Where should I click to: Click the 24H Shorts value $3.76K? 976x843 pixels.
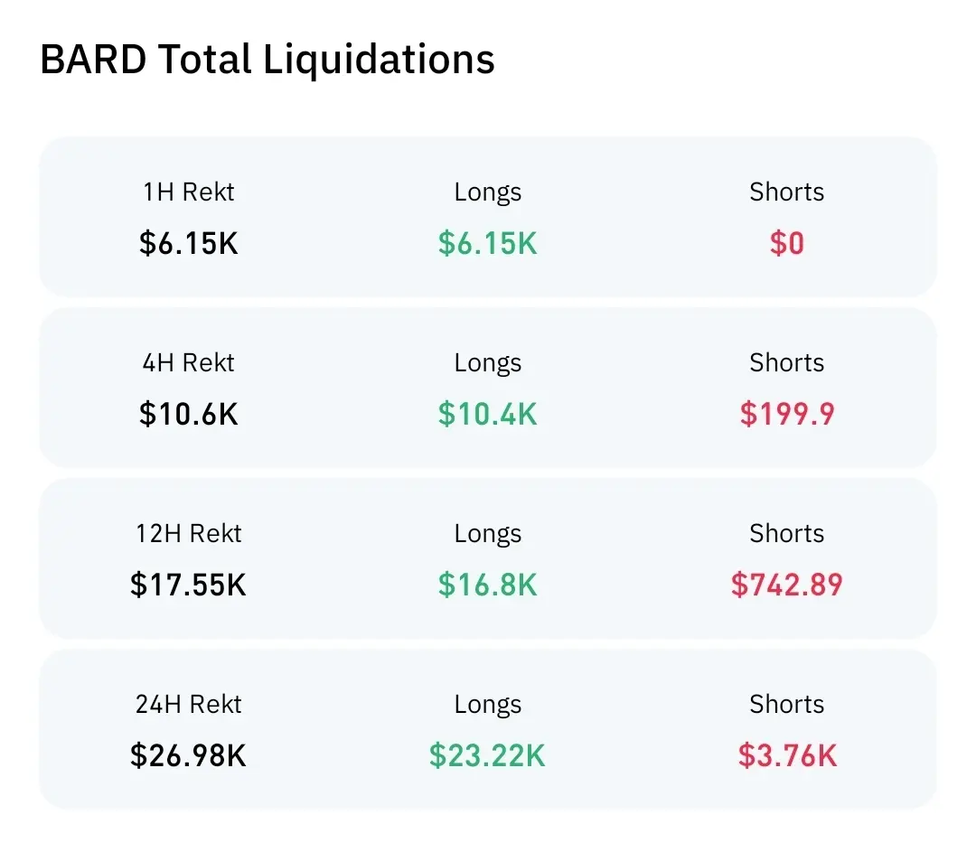(x=787, y=755)
